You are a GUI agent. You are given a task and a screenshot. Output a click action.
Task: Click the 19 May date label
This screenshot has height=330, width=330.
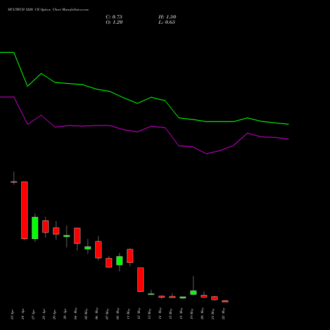click(x=192, y=314)
